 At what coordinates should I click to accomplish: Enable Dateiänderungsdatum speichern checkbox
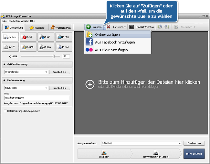(5, 111)
